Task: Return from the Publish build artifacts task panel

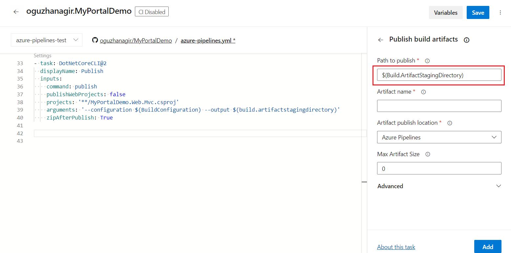Action: [381, 40]
